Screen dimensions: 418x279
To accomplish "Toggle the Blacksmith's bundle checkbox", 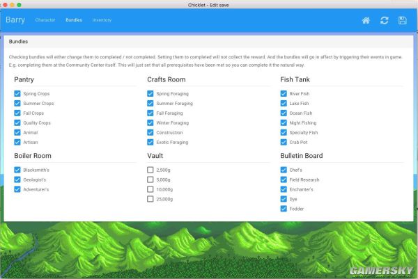I will [17, 170].
